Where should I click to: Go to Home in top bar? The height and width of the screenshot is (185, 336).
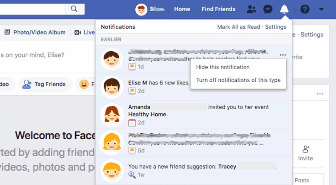182,9
